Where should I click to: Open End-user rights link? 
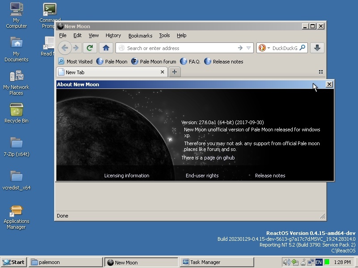point(202,176)
